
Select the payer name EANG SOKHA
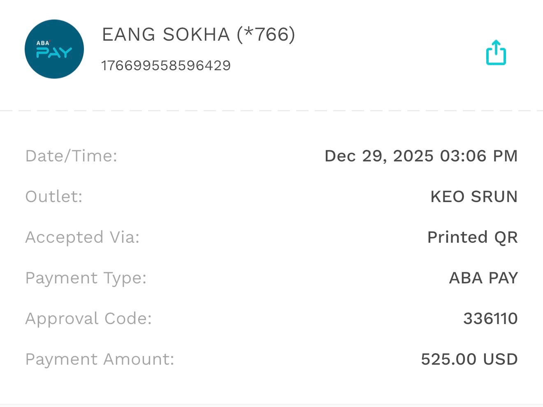165,34
